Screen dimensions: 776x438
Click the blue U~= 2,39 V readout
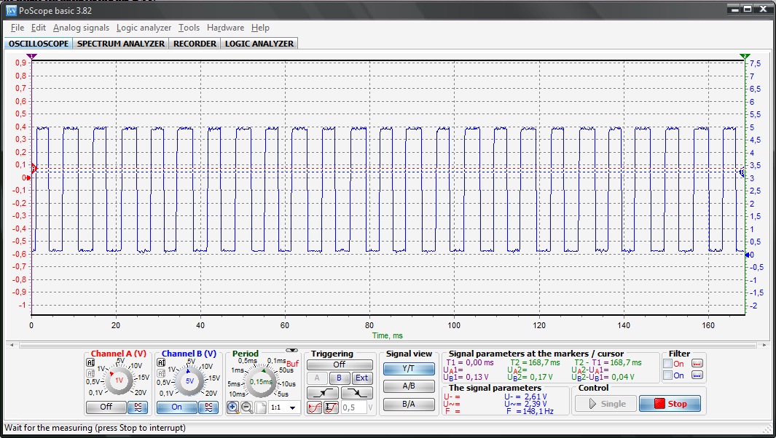tap(525, 404)
